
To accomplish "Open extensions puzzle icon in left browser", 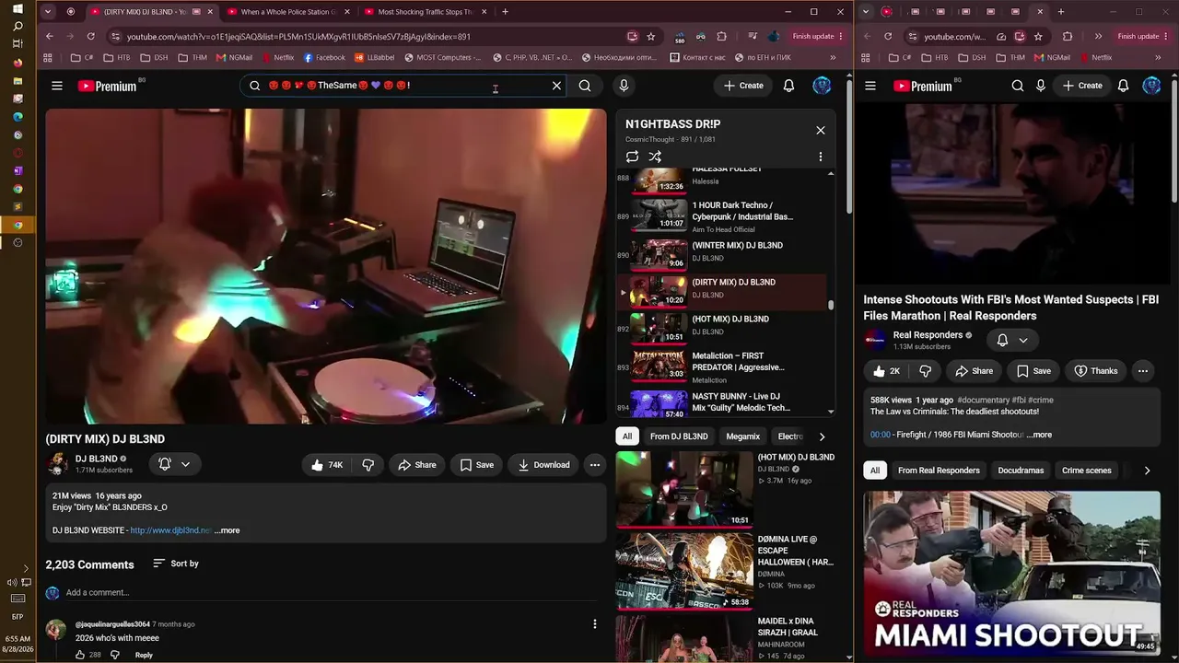I will [x=721, y=36].
